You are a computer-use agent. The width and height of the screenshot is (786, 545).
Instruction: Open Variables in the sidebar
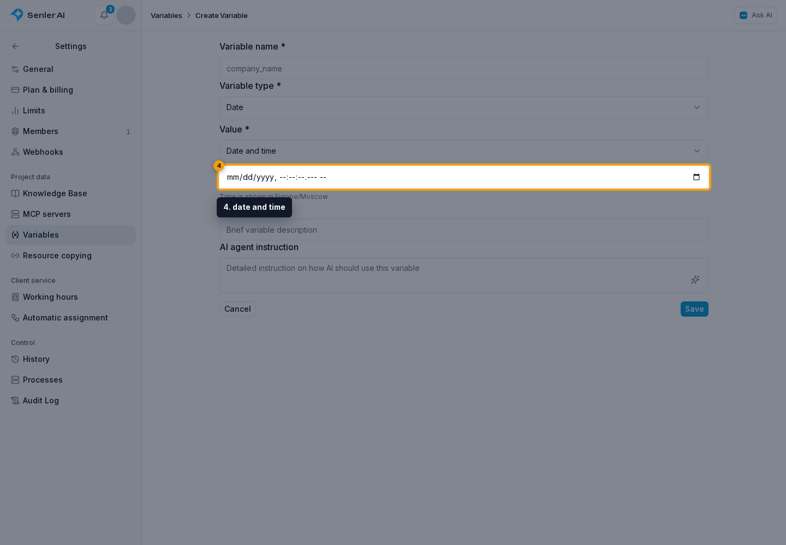pos(71,235)
